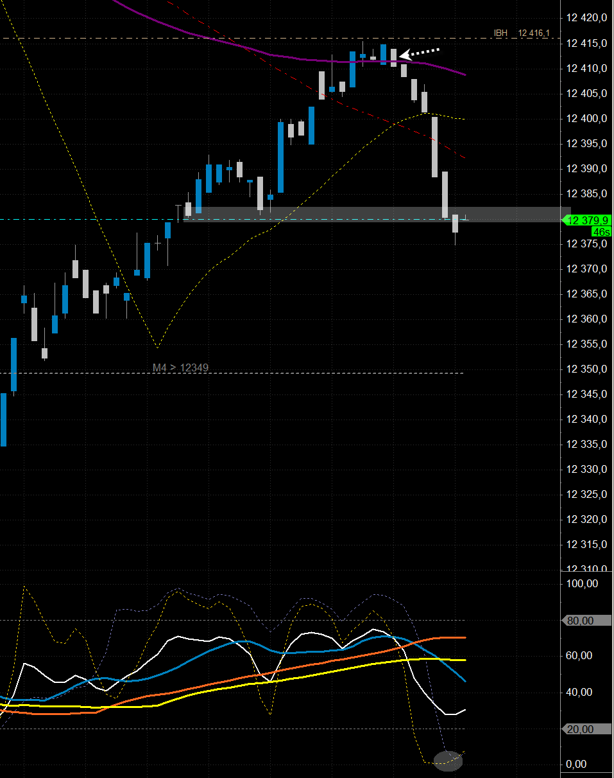The height and width of the screenshot is (778, 614).
Task: Select the IBH value 12 416,1
Action: (534, 33)
